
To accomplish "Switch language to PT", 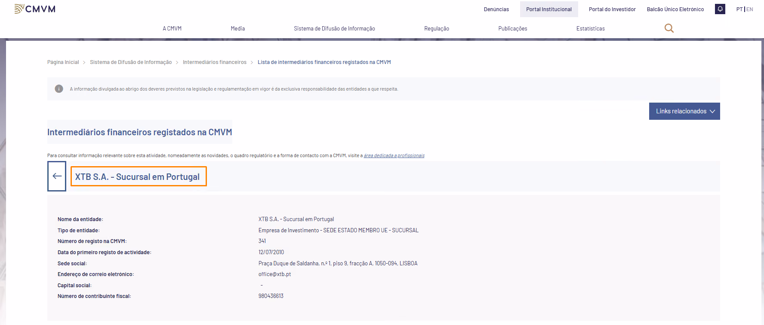I will click(x=739, y=9).
